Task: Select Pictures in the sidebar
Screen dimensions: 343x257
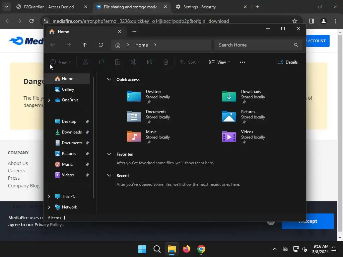Action: click(69, 153)
